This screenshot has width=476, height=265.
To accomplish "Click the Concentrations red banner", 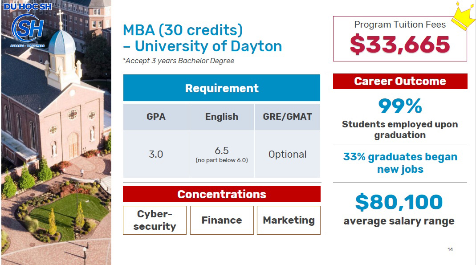I will pos(222,194).
